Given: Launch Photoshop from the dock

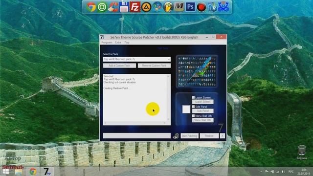Looking at the screenshot, I should [x=190, y=7].
